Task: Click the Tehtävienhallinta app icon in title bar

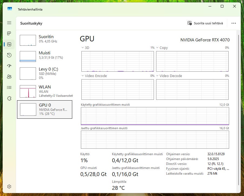Action: (10, 9)
